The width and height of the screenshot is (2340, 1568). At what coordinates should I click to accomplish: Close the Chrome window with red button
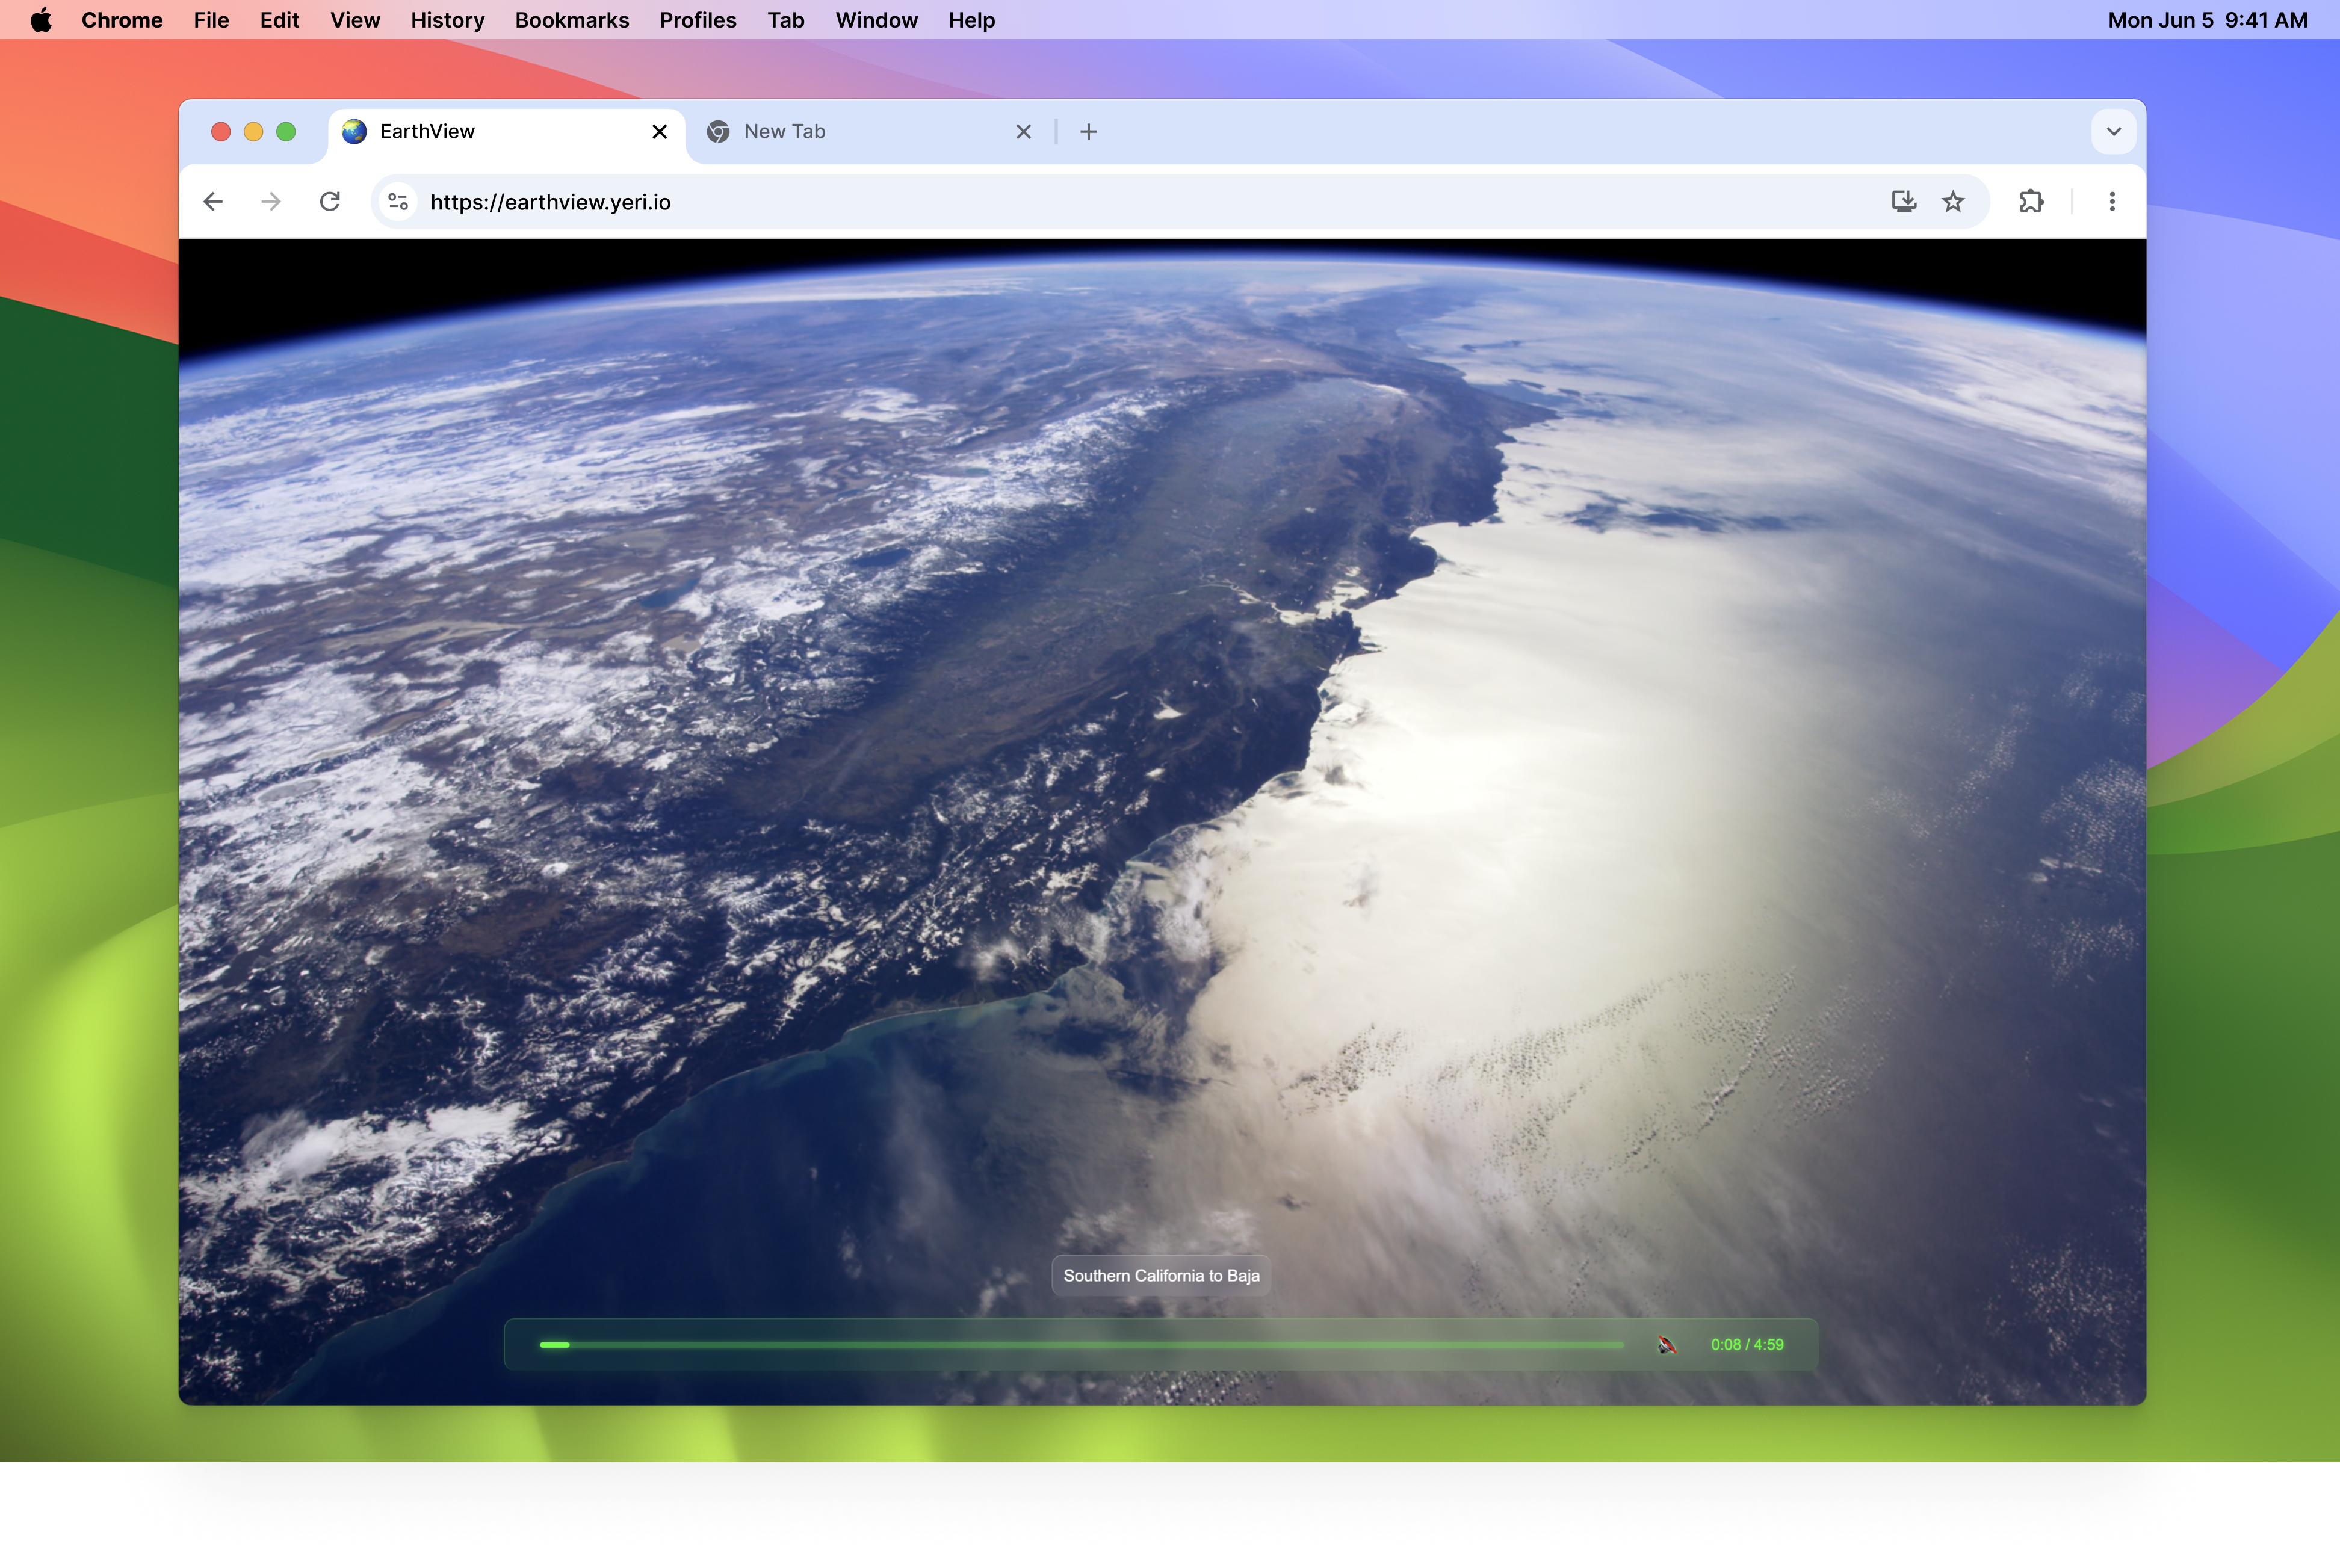221,132
